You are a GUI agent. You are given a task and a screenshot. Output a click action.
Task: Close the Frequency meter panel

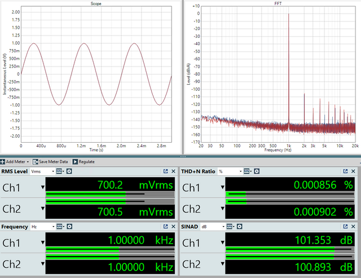(x=173, y=227)
